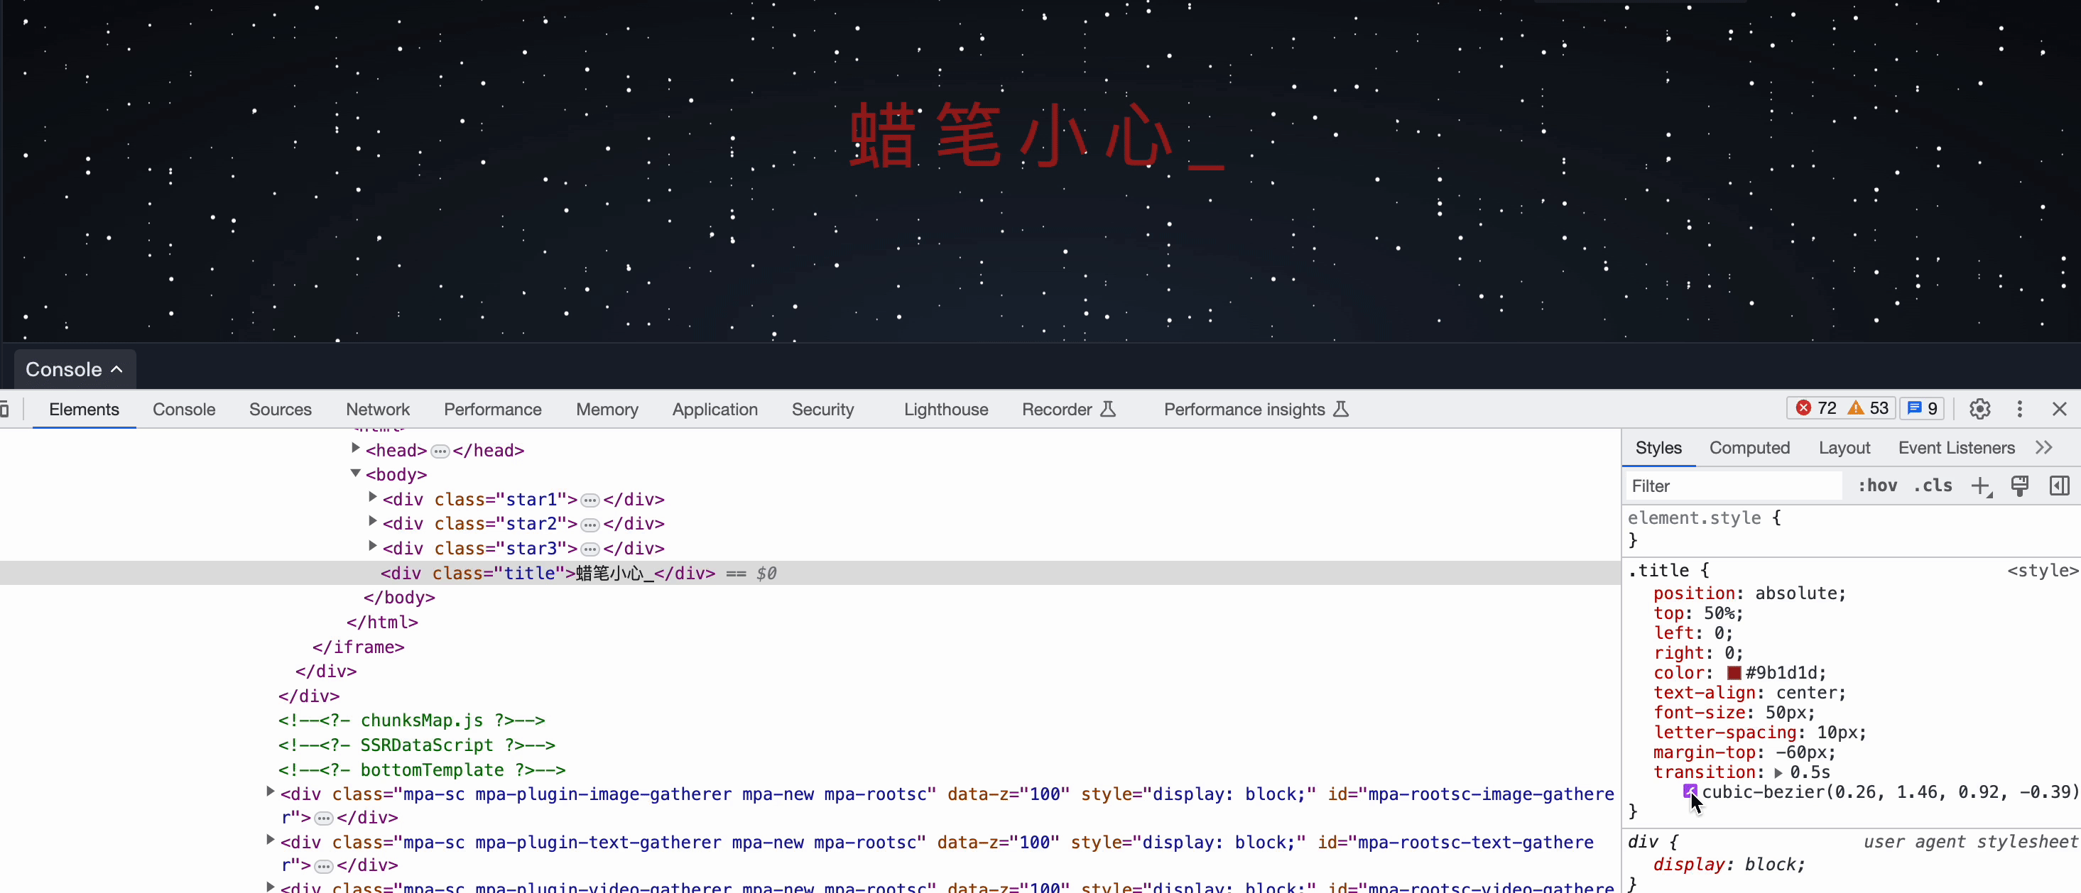
Task: Expand the head element in the DOM tree
Action: click(x=355, y=450)
